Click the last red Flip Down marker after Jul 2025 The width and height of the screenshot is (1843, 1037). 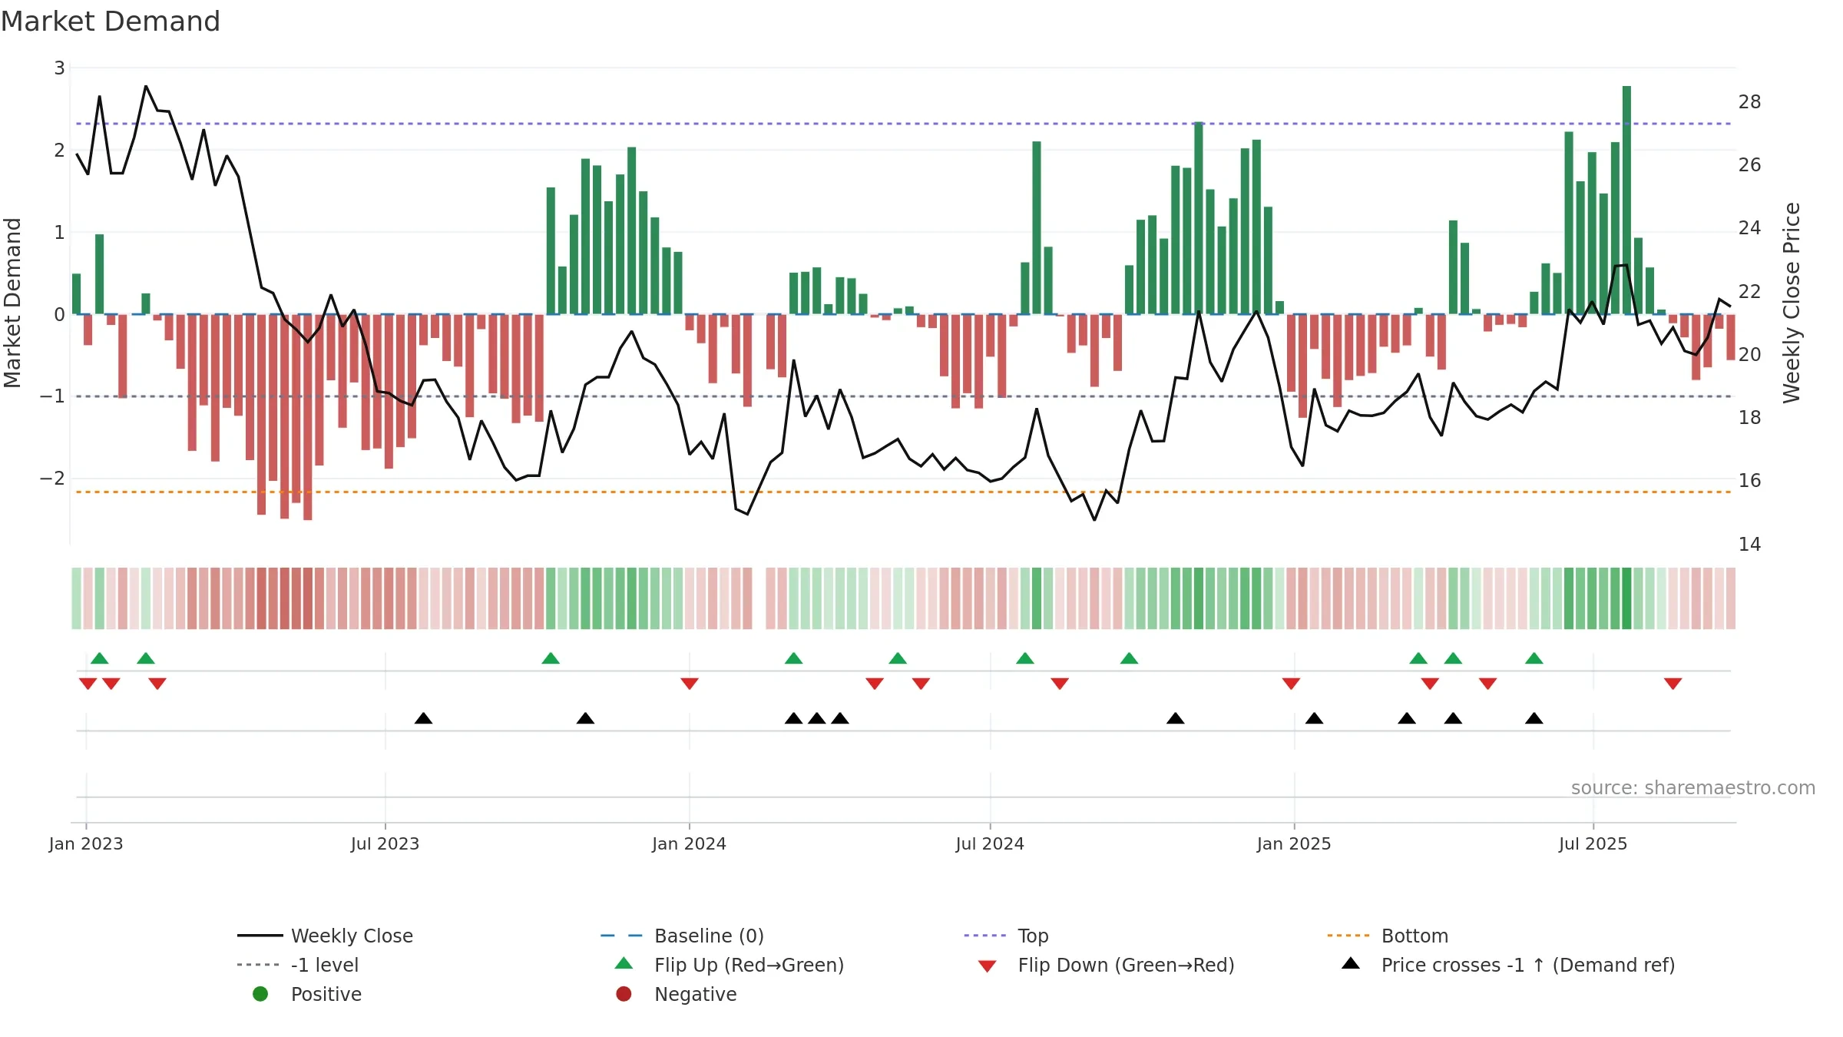pos(1673,684)
